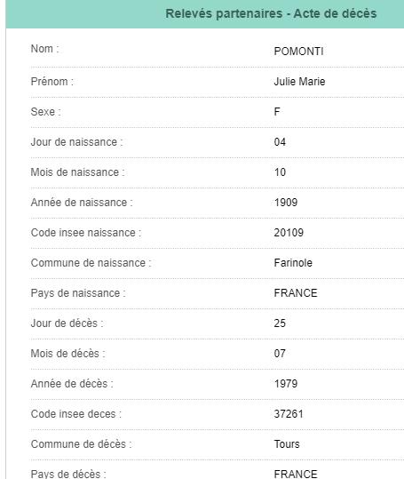Click the first name Julie Marie
Screen dimensions: 404x479
[299, 82]
